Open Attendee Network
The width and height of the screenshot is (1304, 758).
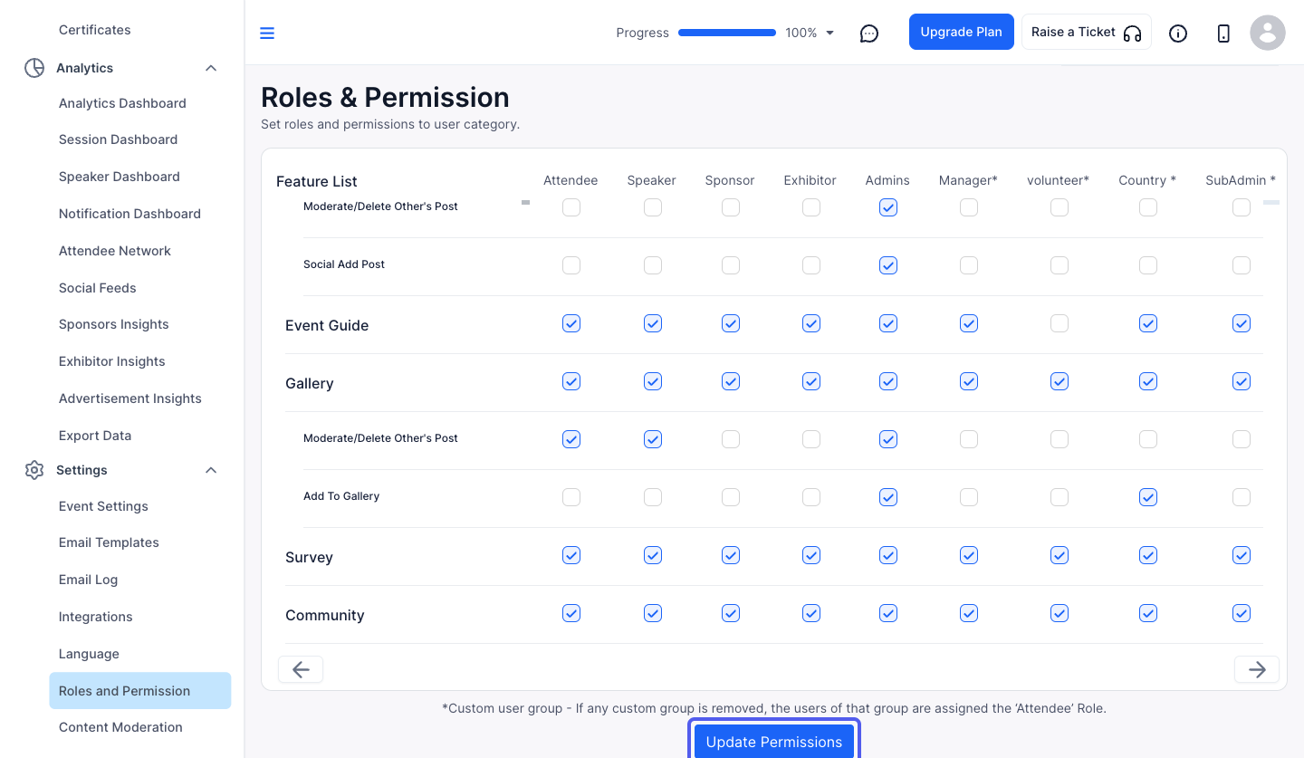115,251
